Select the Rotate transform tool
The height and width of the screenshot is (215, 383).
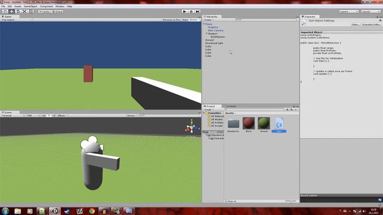[18, 11]
